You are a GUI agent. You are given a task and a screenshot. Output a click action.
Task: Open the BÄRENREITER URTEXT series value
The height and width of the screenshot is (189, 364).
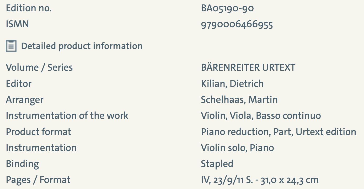point(248,68)
